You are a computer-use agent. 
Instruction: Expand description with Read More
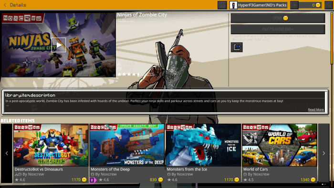316,109
